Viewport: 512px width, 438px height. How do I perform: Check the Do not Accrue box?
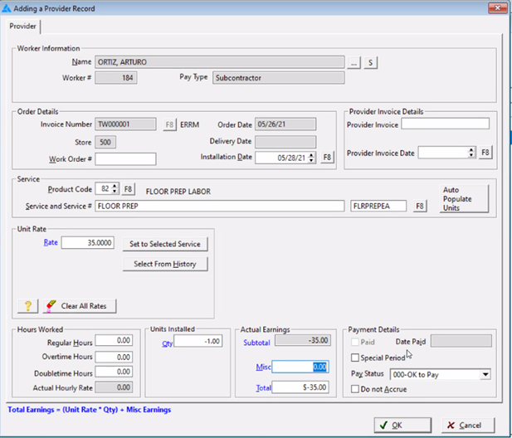tap(355, 389)
